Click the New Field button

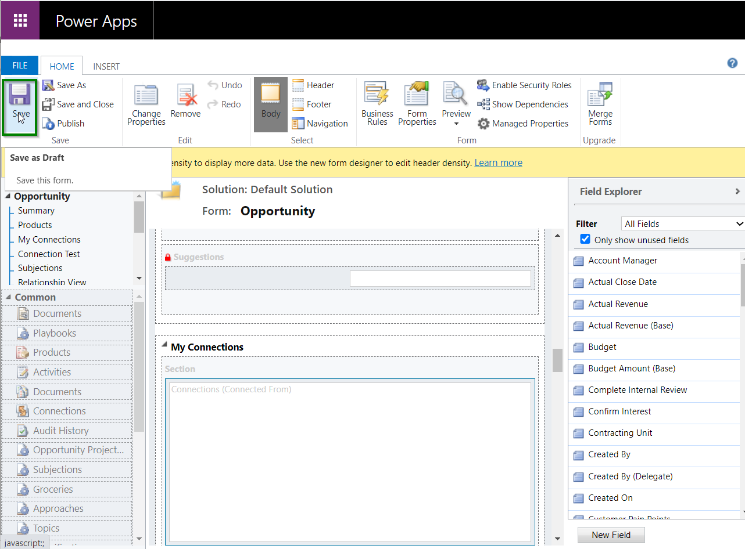pos(611,534)
